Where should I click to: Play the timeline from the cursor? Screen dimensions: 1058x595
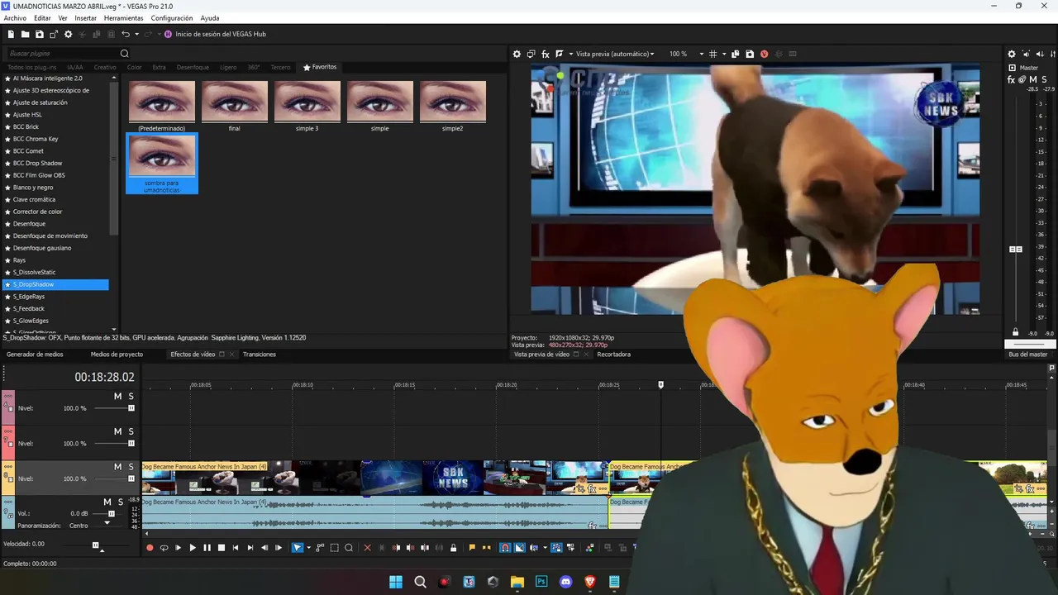193,548
